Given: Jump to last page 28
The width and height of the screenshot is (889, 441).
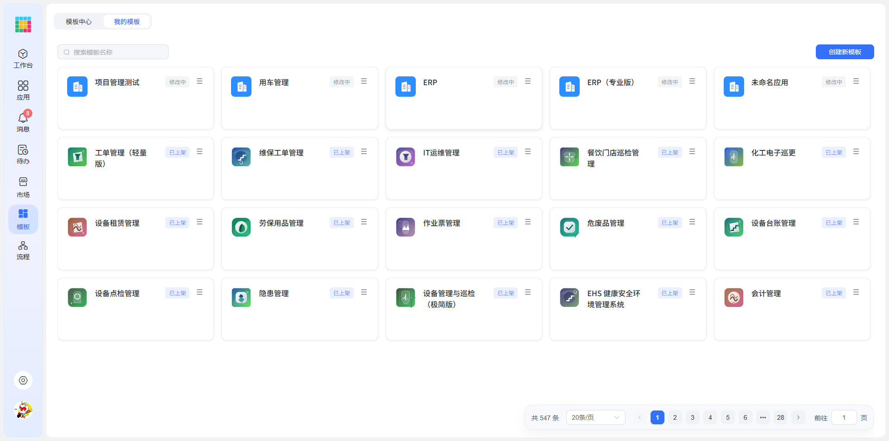Looking at the screenshot, I should [x=781, y=417].
